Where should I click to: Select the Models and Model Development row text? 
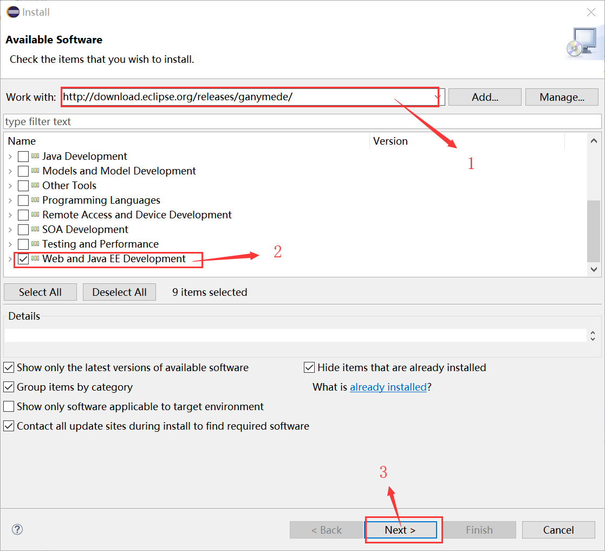point(119,171)
